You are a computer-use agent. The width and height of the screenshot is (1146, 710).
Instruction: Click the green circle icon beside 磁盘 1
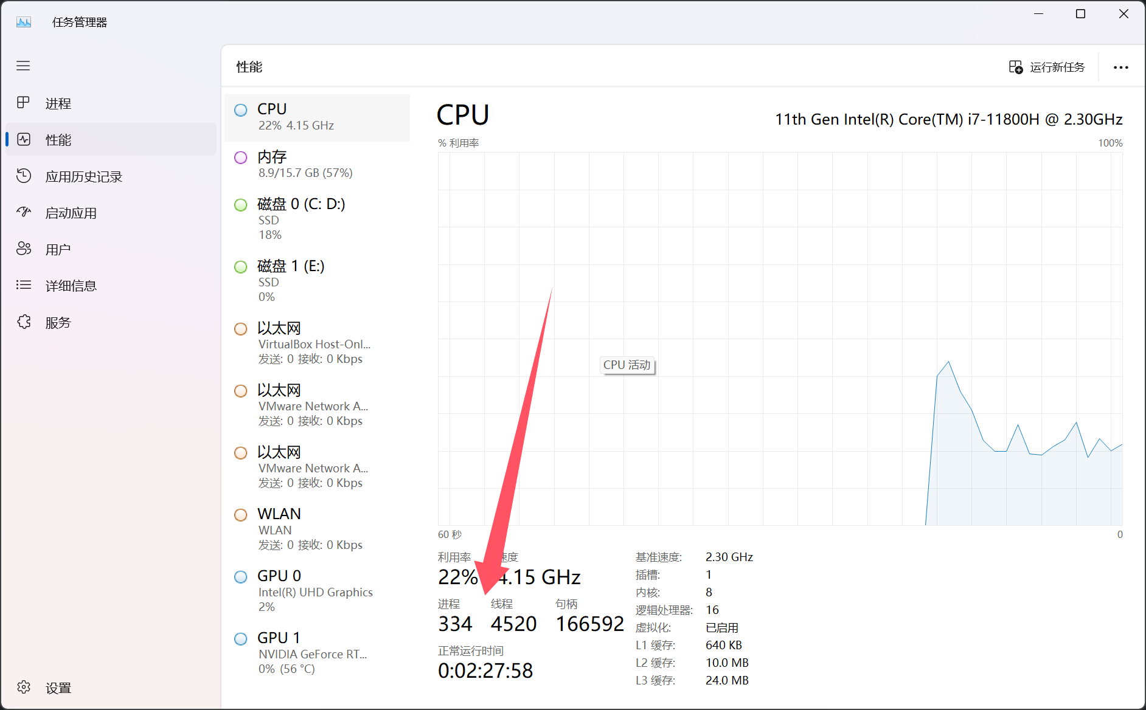(241, 267)
